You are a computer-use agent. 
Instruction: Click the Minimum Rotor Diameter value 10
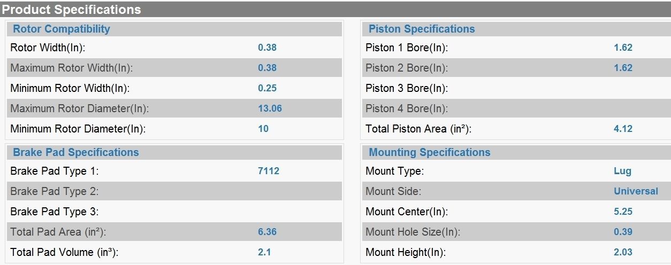(263, 129)
